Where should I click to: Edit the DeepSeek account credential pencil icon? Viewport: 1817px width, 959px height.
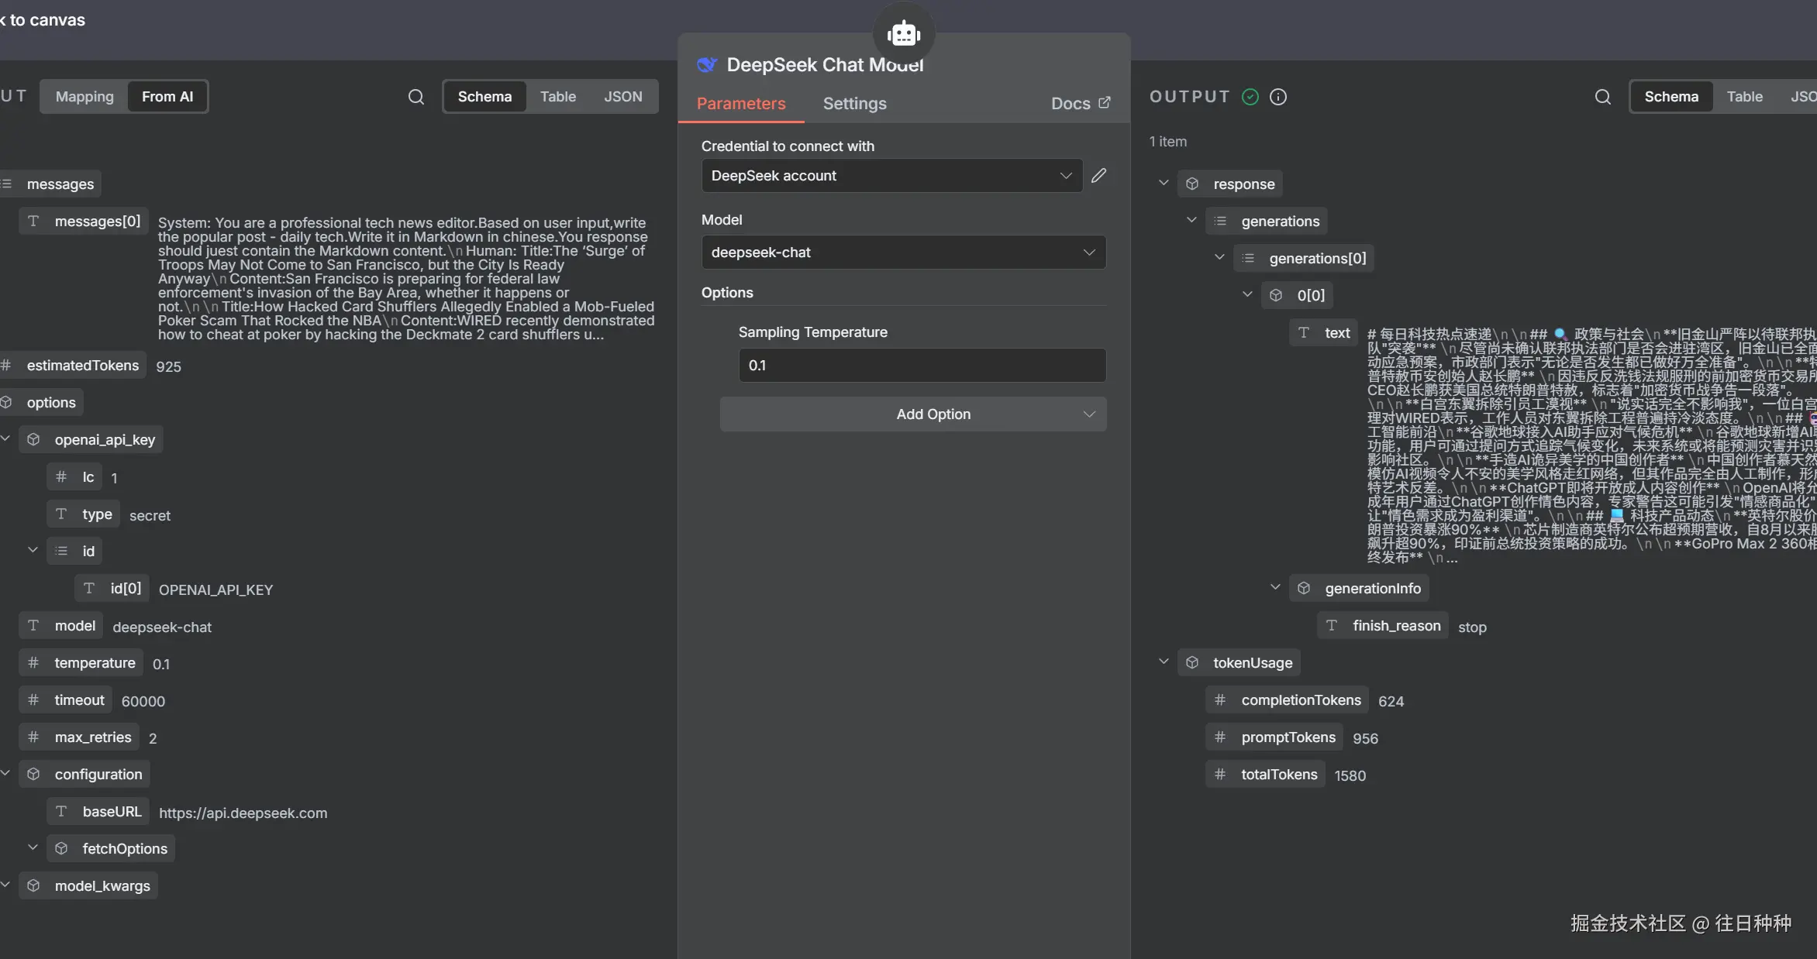click(x=1098, y=176)
